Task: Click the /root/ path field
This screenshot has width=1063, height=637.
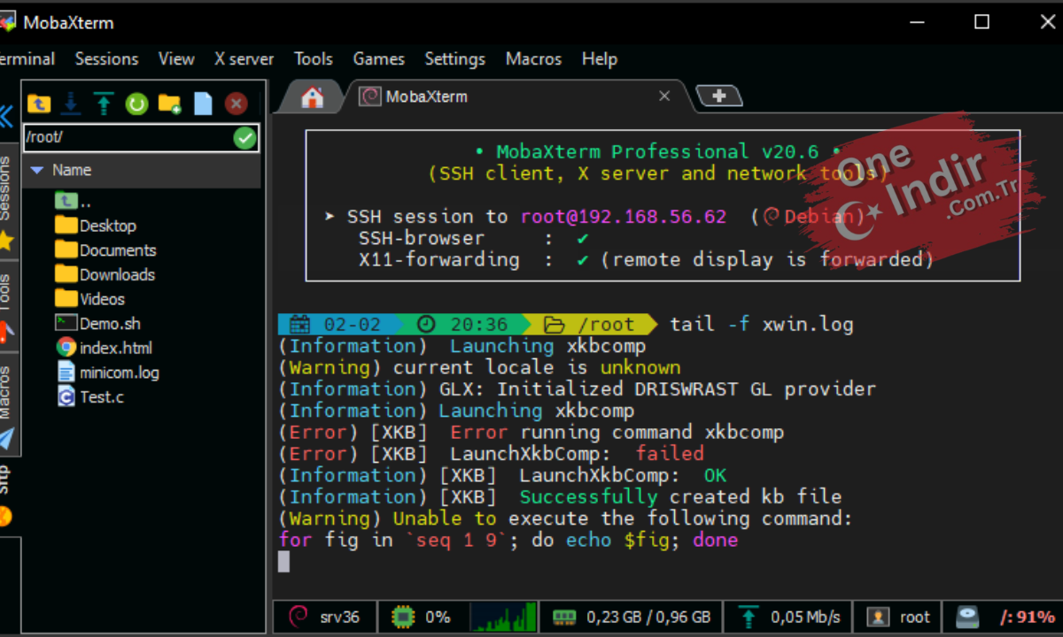Action: coord(128,138)
